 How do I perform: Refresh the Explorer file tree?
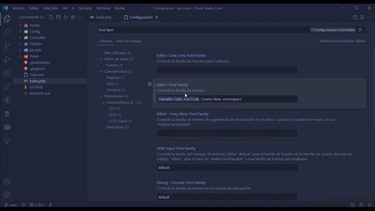point(66,17)
